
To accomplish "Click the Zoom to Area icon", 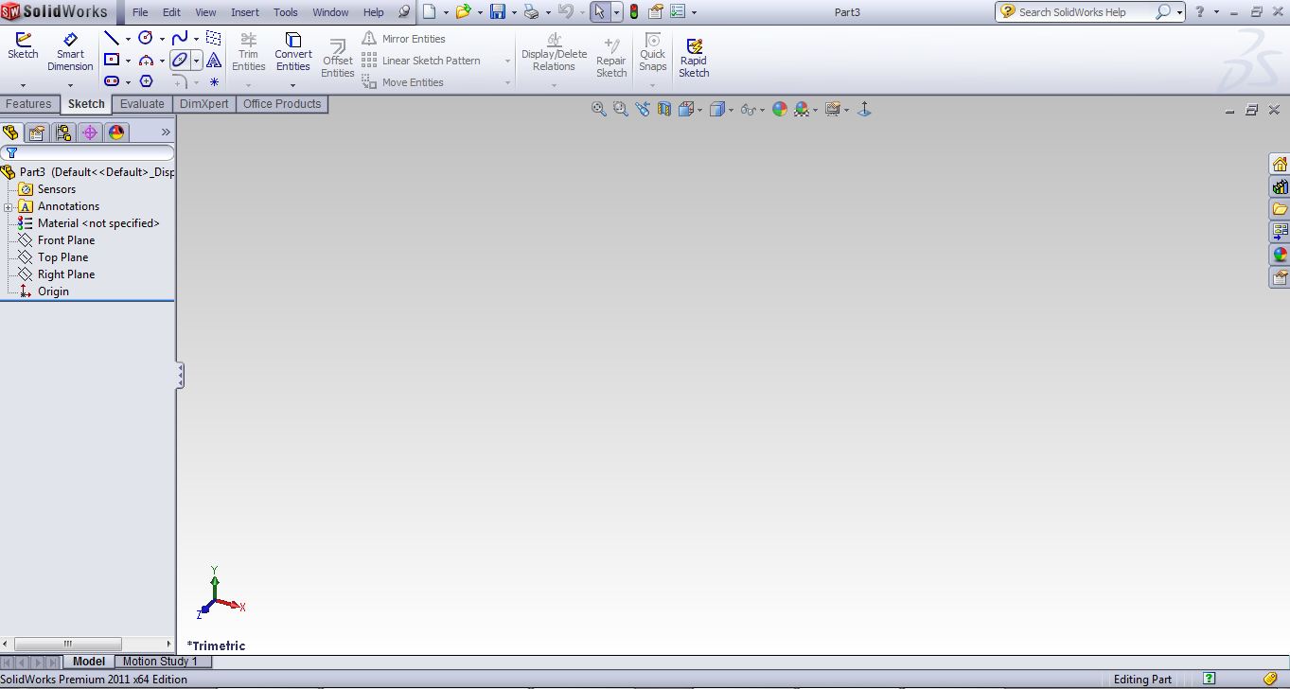I will click(621, 110).
